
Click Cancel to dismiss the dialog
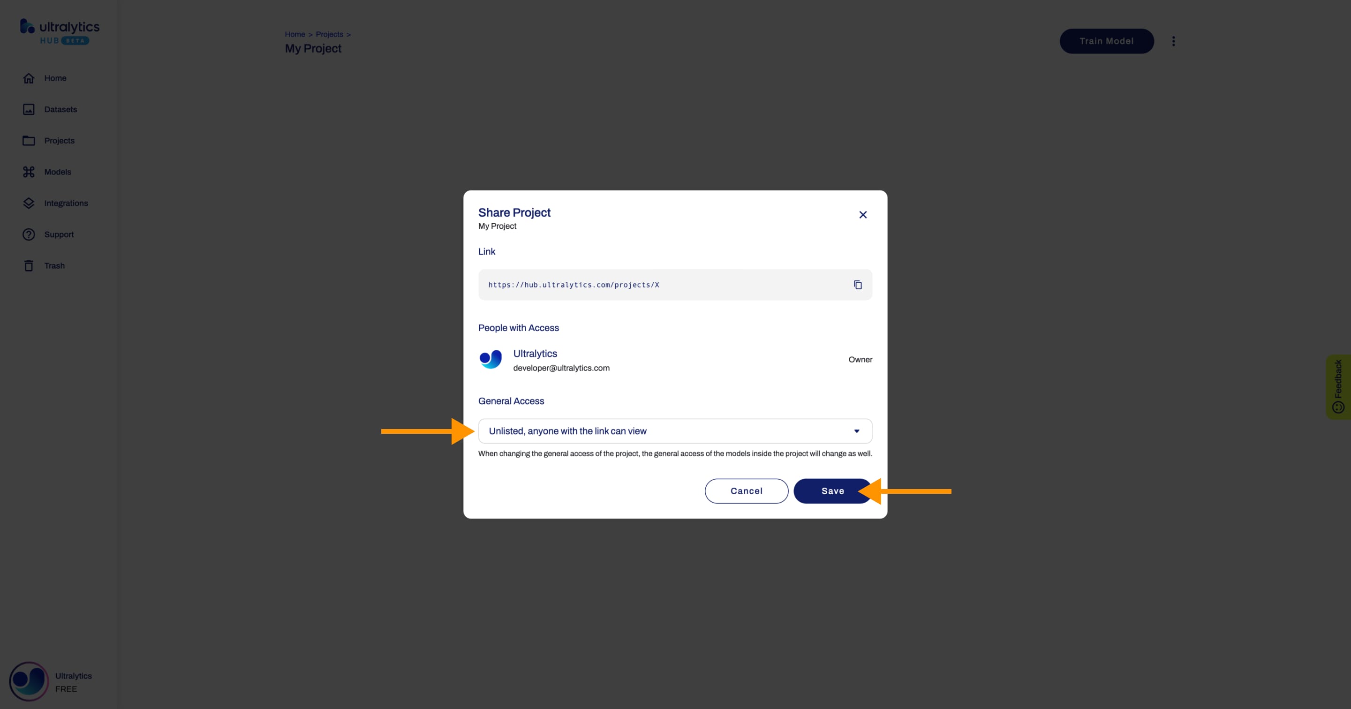(746, 490)
